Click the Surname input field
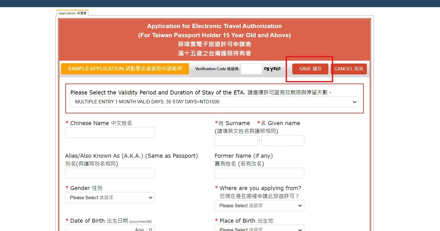440x231 pixels. 236,141
